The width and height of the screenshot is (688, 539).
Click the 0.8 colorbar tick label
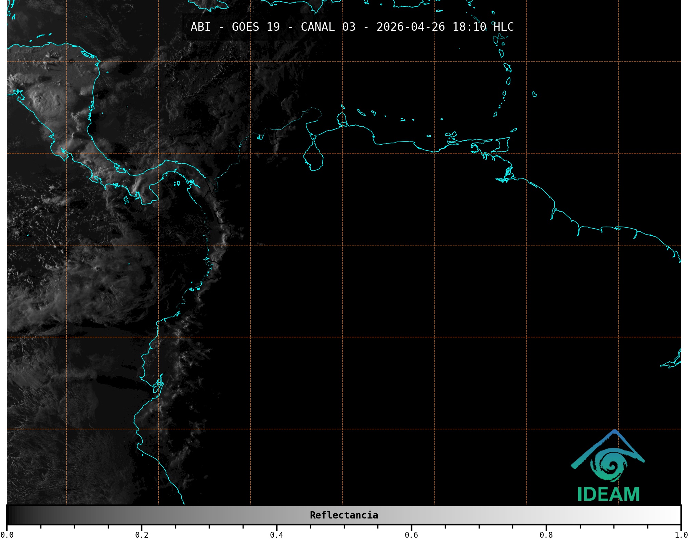(x=546, y=535)
